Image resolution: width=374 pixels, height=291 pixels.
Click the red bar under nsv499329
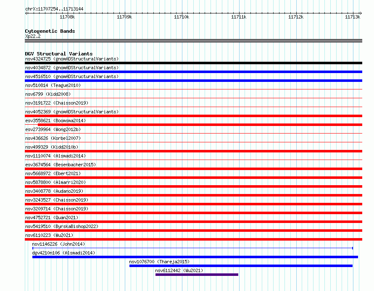(193, 151)
